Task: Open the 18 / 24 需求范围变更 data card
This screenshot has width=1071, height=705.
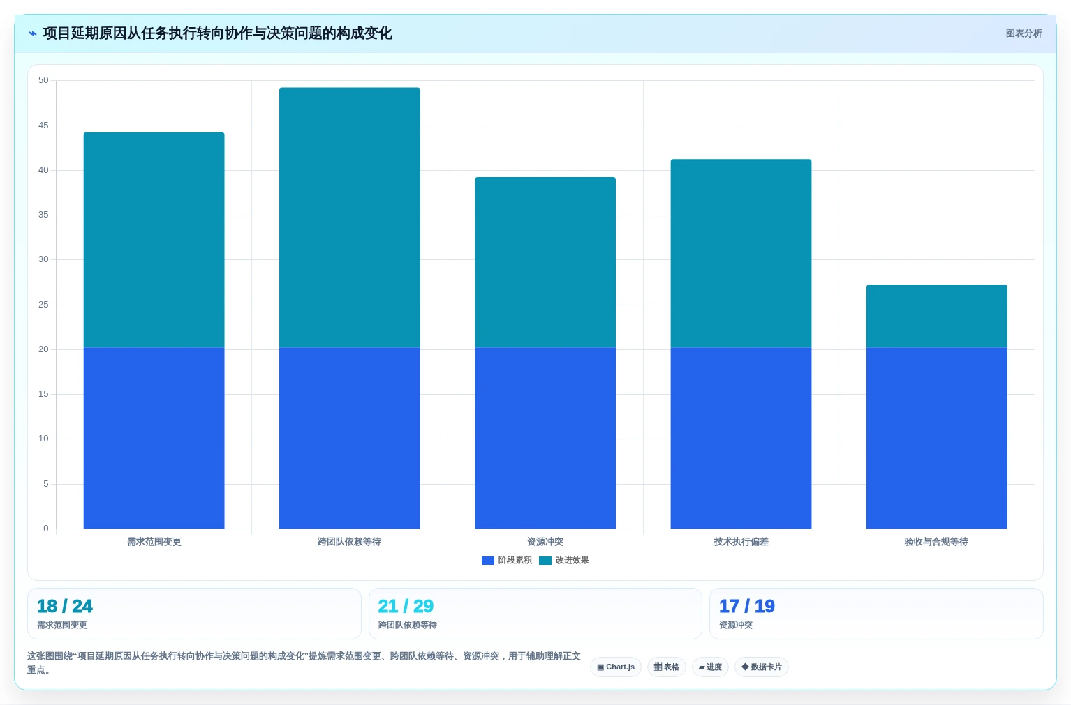Action: 194,614
